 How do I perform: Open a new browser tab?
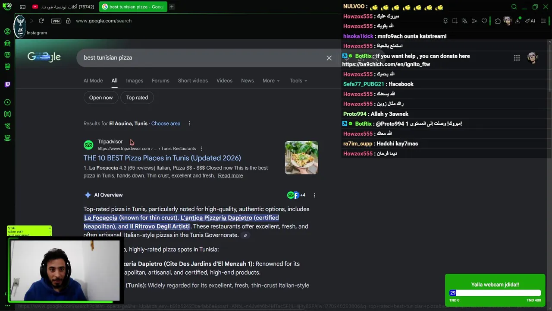click(172, 7)
